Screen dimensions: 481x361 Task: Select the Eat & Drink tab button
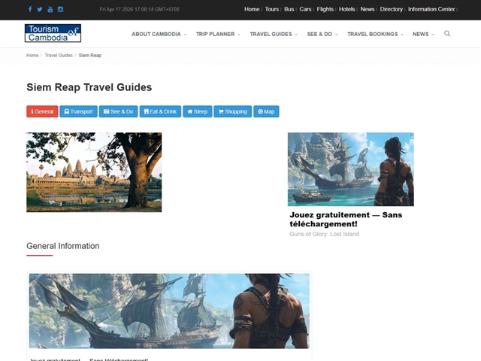point(160,111)
